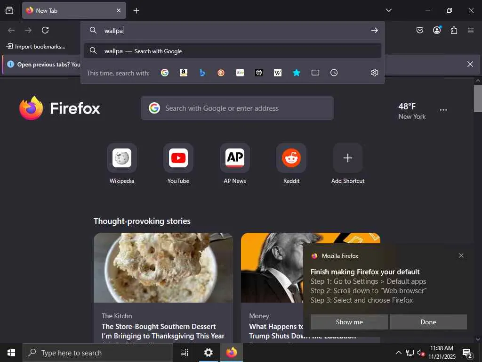Submit the address bar search with Go arrow
Screen dimensions: 482x362
click(374, 30)
